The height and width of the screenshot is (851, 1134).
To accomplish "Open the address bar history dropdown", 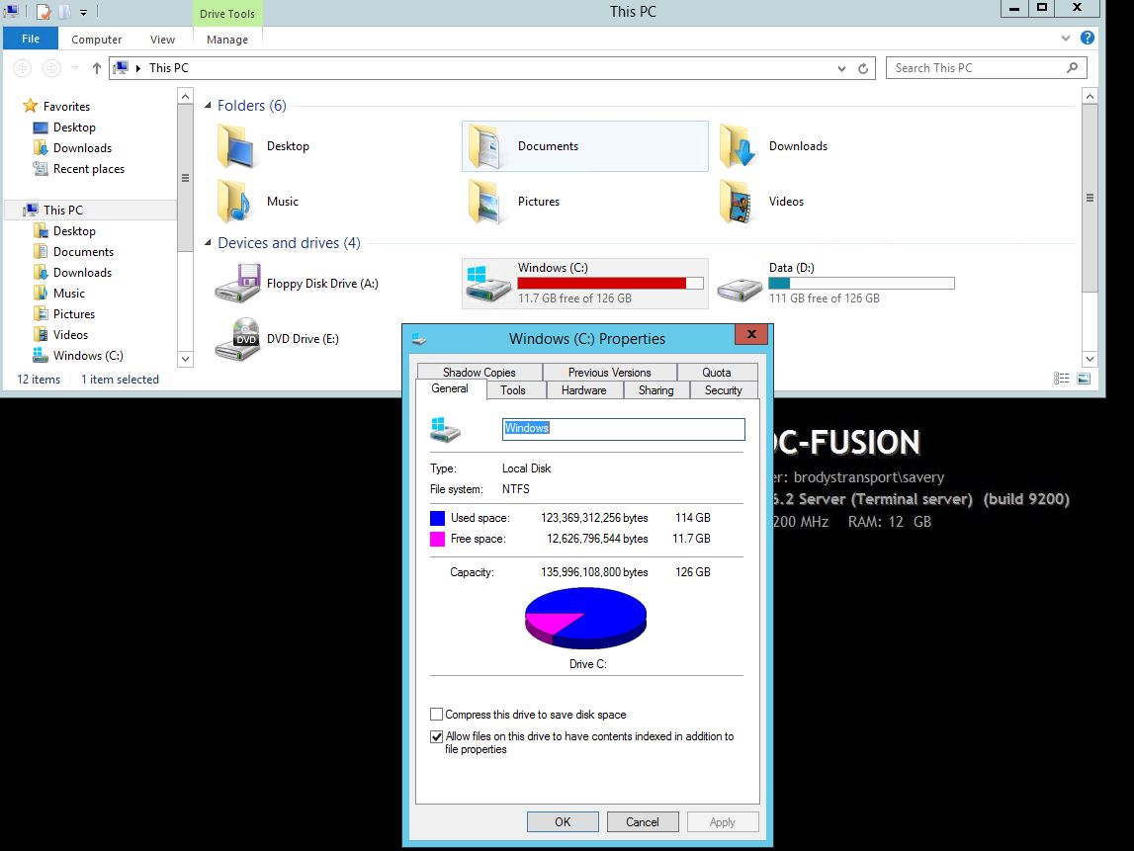I will [841, 68].
